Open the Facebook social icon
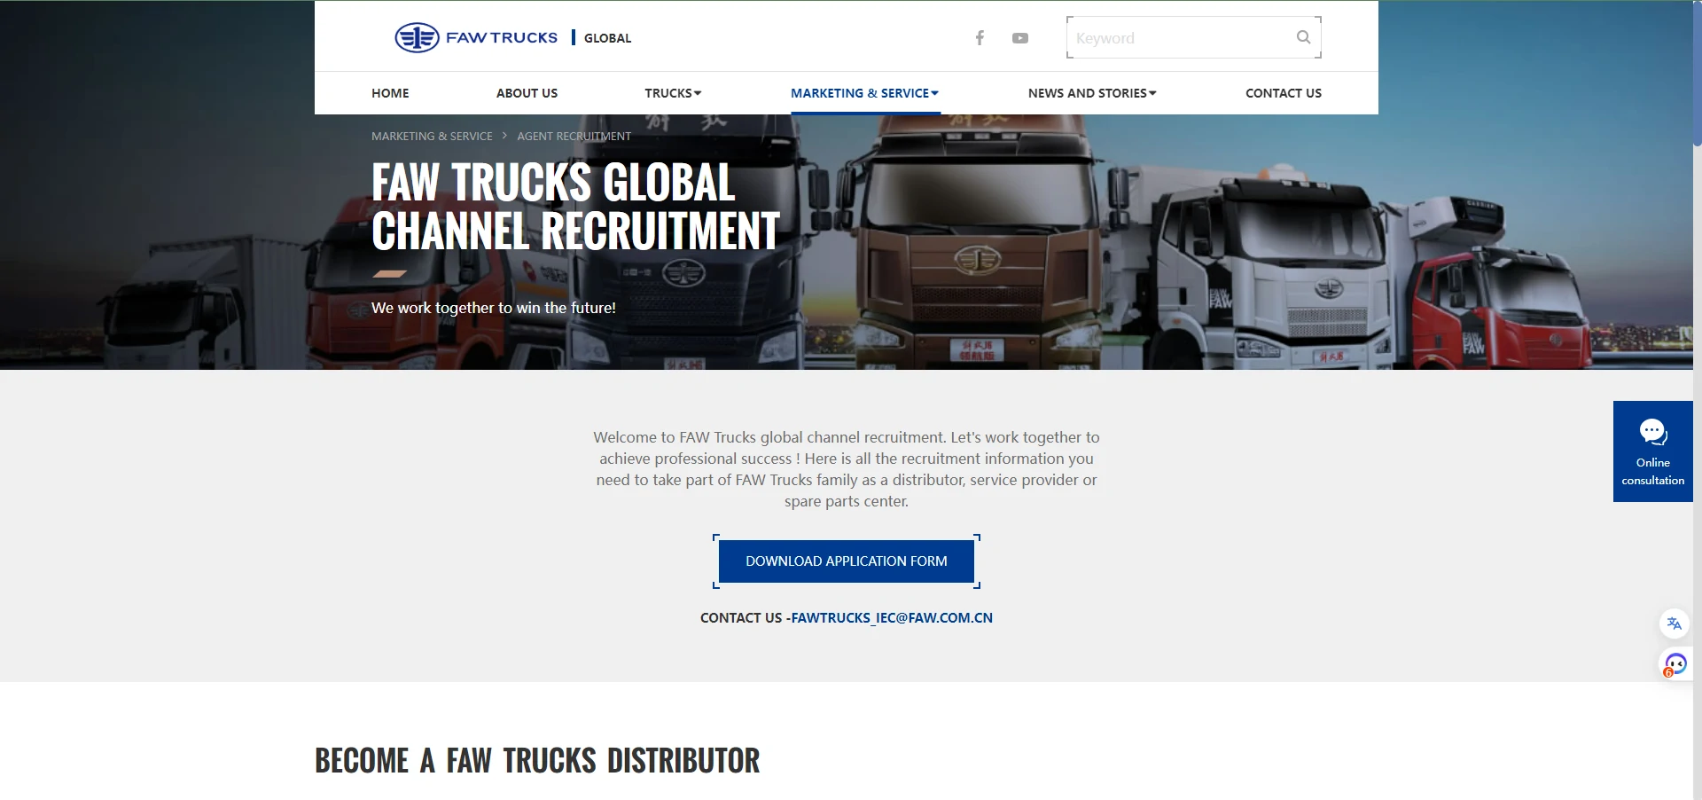 [980, 37]
